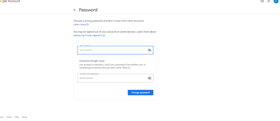The height and width of the screenshot is (121, 280).
Task: Go back using the arrow beside Password
Action: coord(75,10)
